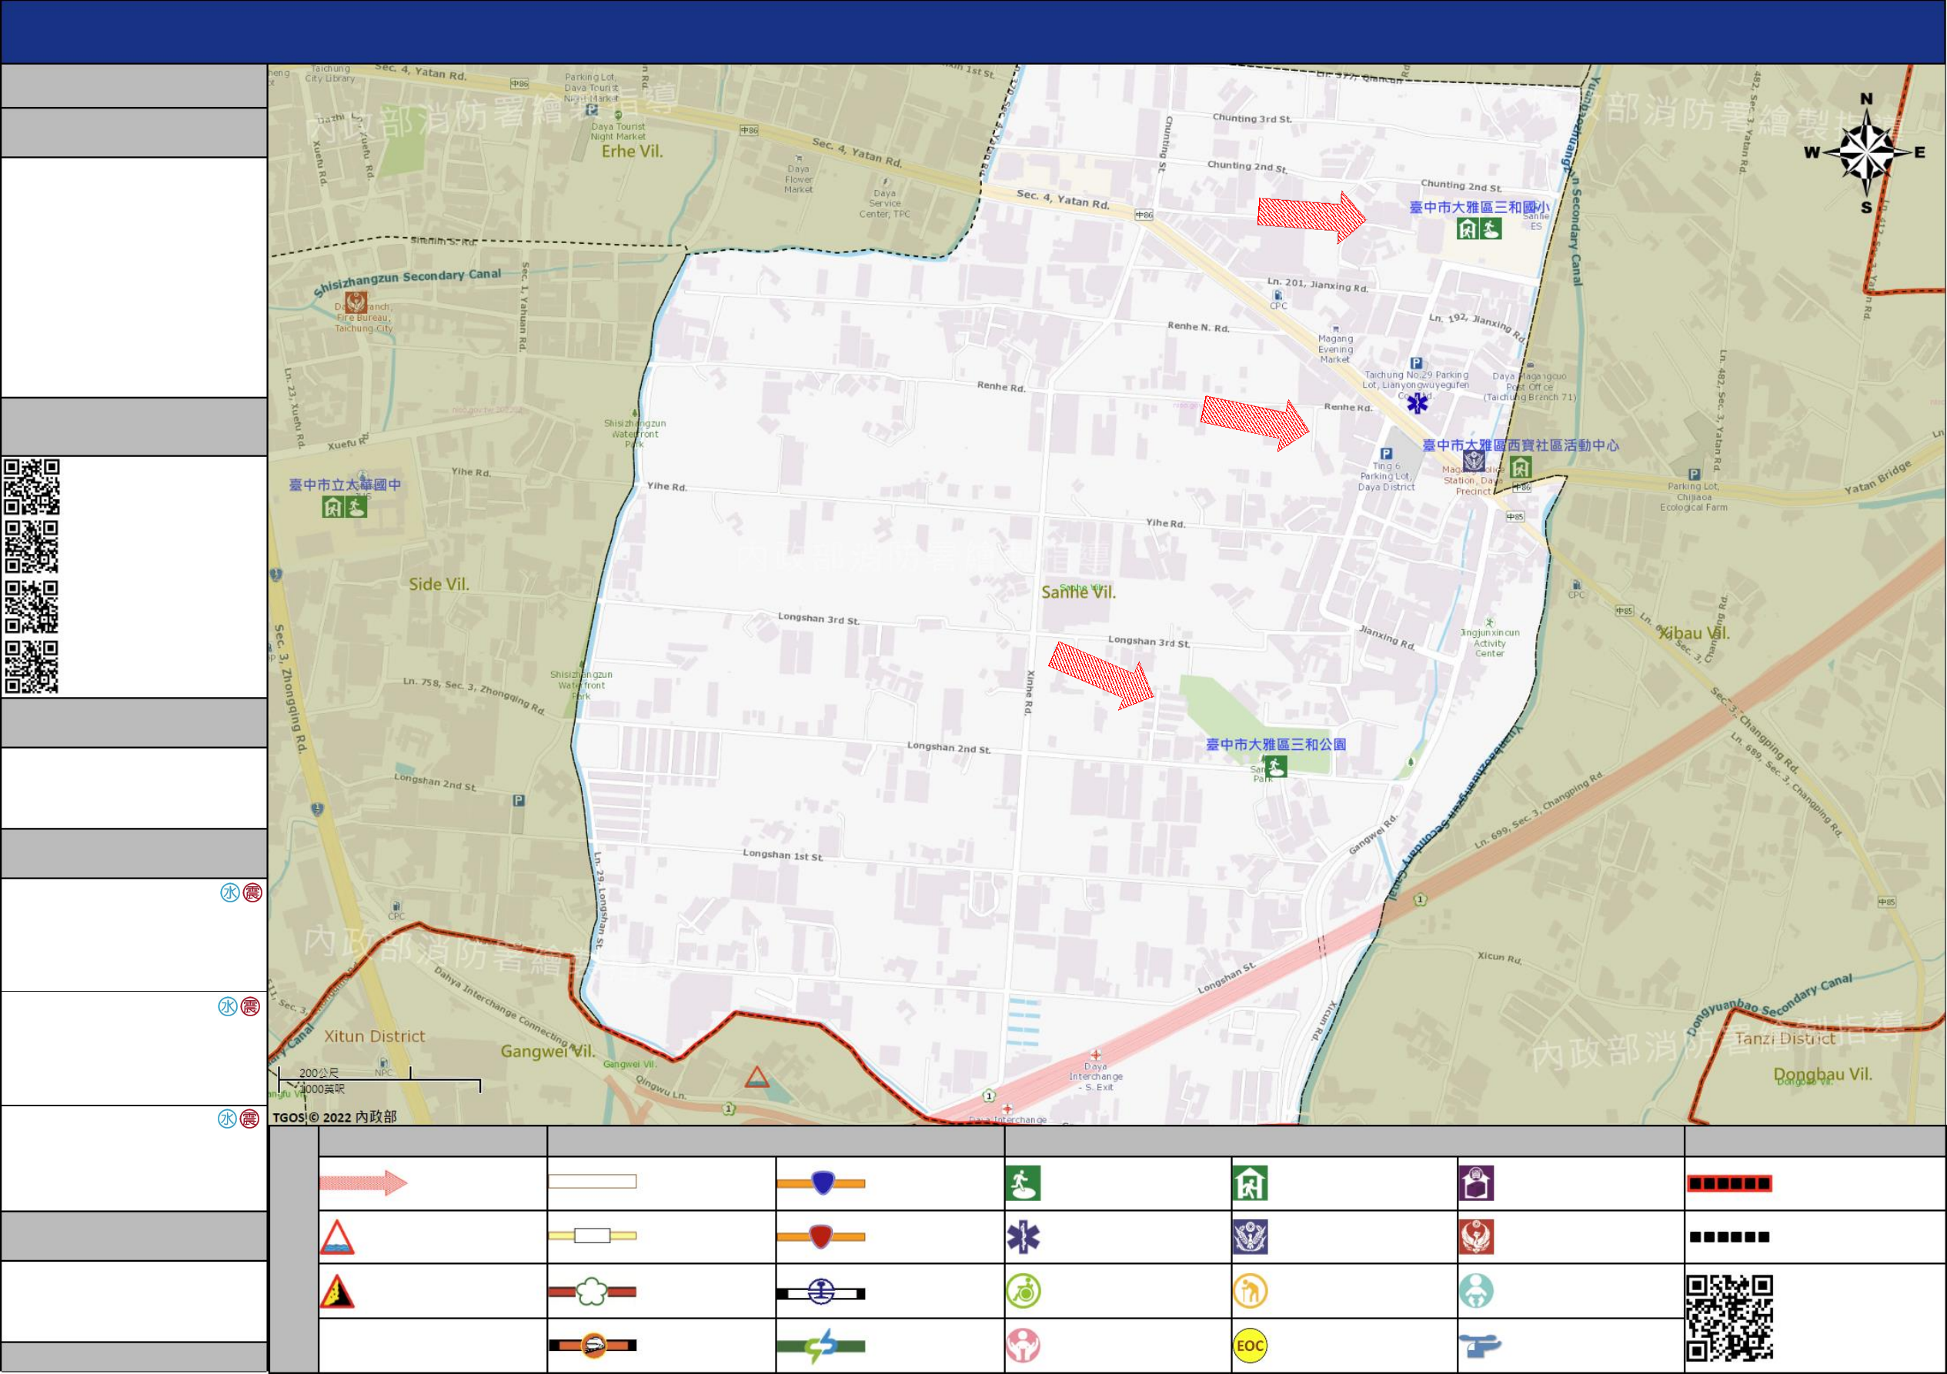Click the Xitun District label

point(374,1036)
